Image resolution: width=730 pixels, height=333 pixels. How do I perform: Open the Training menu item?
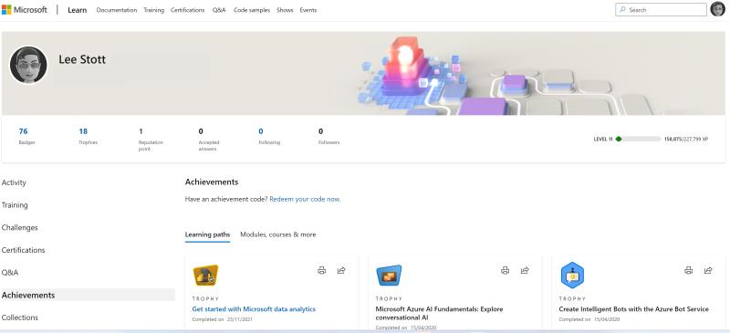point(153,10)
